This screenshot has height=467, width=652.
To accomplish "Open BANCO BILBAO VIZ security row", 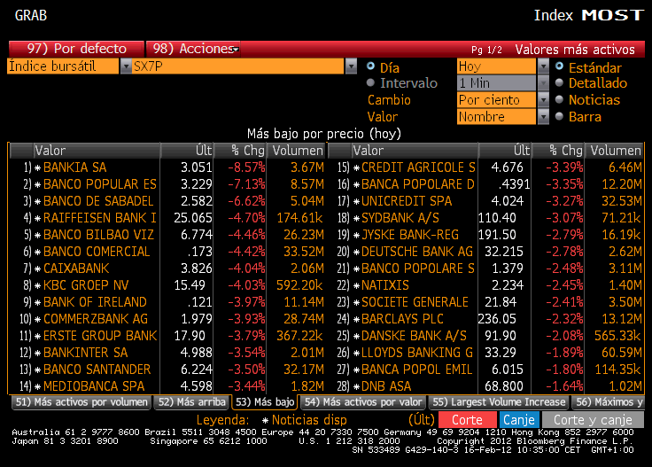I will tap(167, 235).
